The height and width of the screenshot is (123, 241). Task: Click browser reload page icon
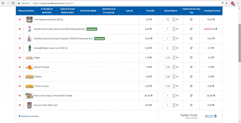[13, 3]
